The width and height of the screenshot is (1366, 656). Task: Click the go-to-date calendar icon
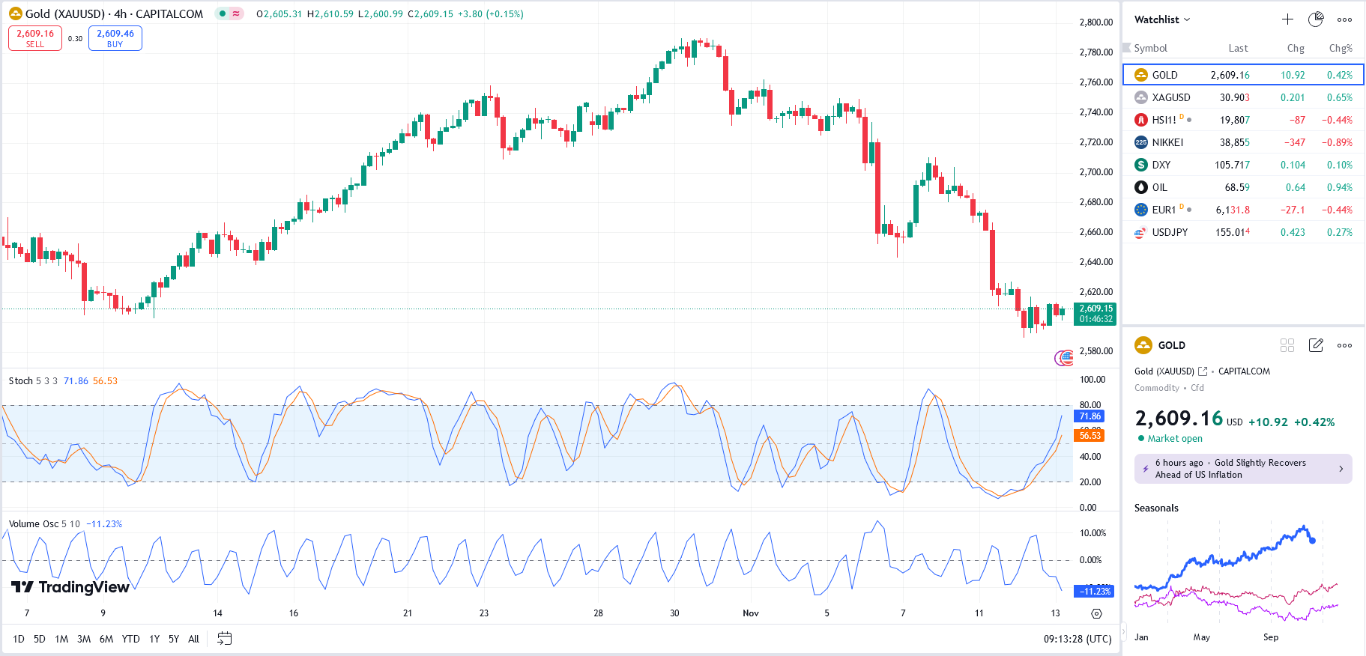point(224,639)
